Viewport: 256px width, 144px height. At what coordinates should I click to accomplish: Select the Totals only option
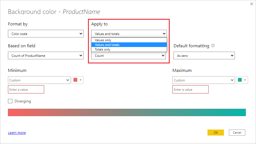pyautogui.click(x=129, y=49)
